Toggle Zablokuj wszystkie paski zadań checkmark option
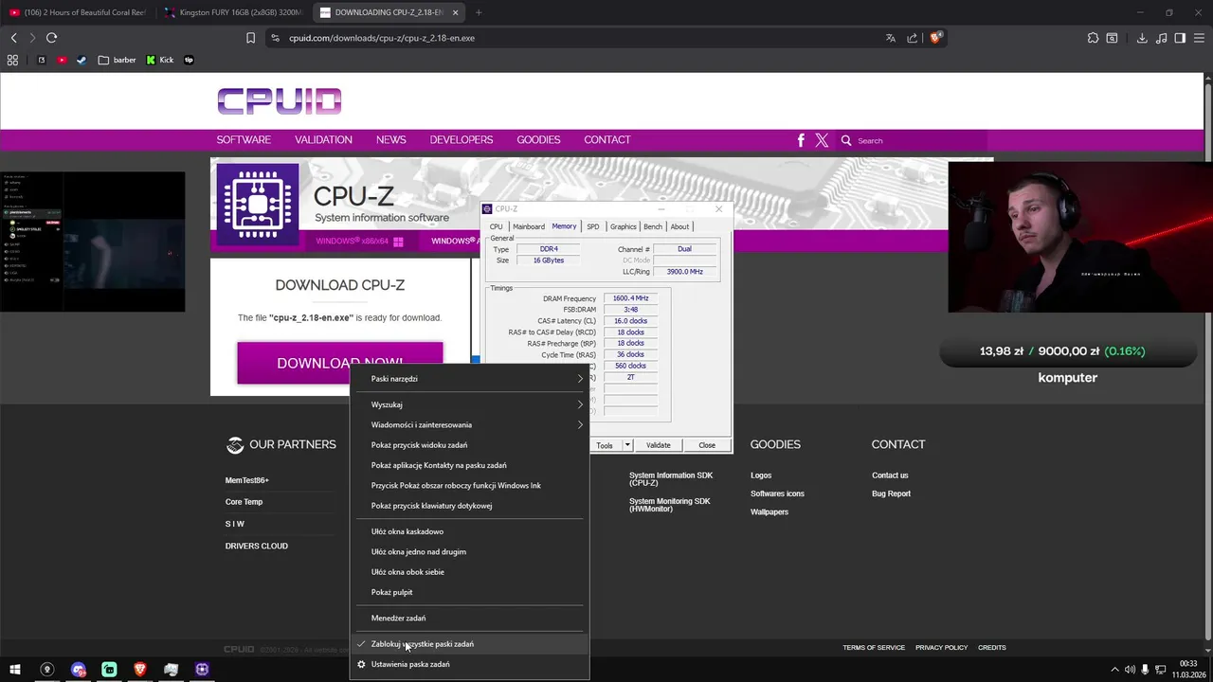This screenshot has height=682, width=1213. coord(470,644)
